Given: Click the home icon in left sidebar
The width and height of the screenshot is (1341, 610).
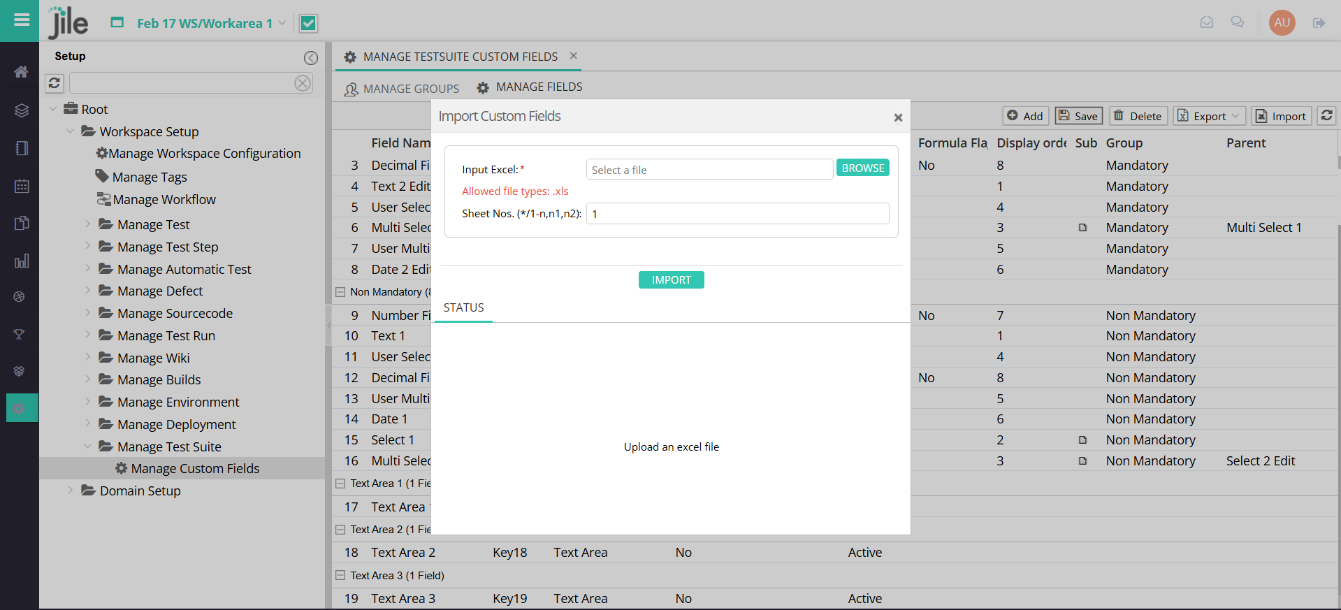Looking at the screenshot, I should tap(21, 71).
